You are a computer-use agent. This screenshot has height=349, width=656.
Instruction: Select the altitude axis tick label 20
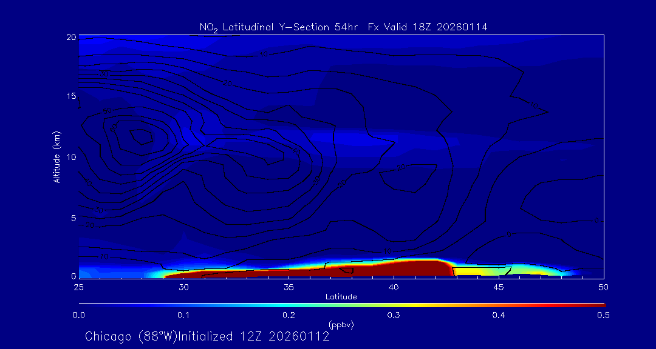tap(71, 37)
